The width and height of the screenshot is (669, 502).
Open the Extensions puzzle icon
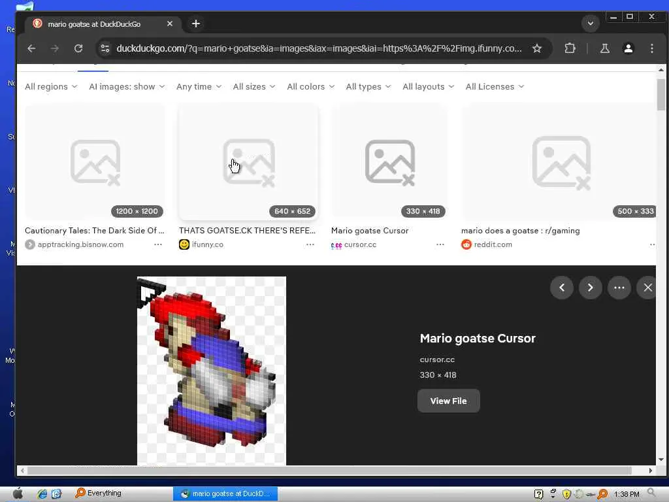[x=570, y=48]
